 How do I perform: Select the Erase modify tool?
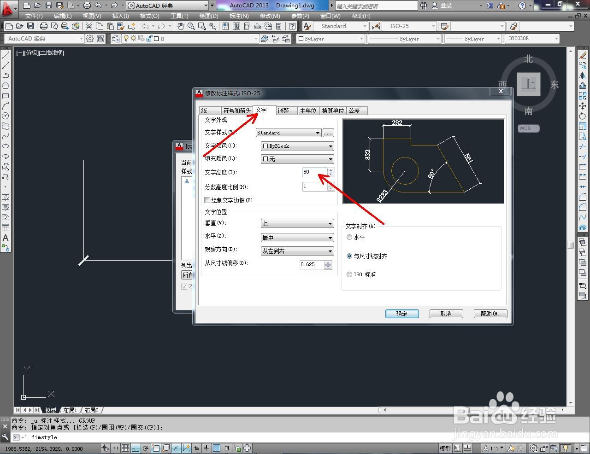pos(583,55)
